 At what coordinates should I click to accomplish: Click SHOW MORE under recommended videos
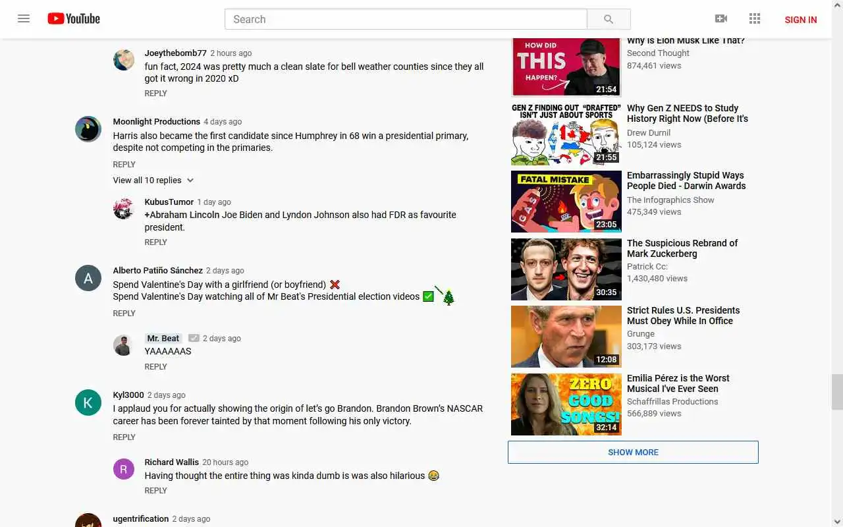point(633,453)
